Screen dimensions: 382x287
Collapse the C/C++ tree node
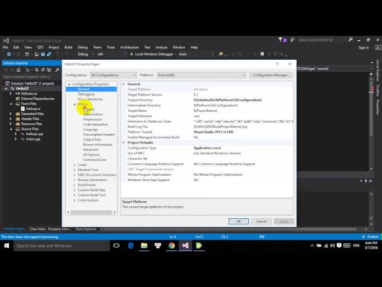(75, 105)
